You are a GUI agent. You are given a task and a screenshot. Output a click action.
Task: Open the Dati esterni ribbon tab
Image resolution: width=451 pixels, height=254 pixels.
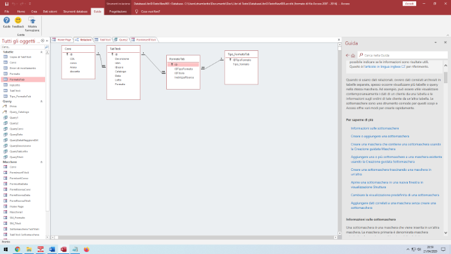[x=50, y=12]
